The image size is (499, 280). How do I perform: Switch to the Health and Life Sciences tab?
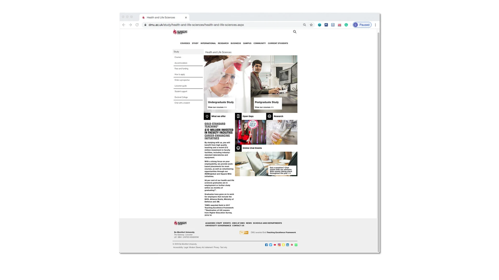161,17
